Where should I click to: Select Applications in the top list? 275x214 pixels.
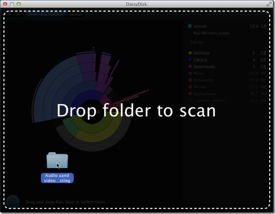pos(227,94)
